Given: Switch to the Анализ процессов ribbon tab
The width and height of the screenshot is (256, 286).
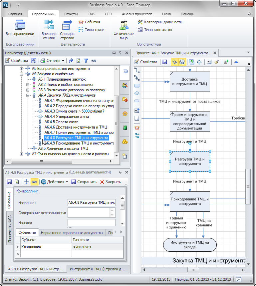Looking at the screenshot, I should tap(137, 14).
